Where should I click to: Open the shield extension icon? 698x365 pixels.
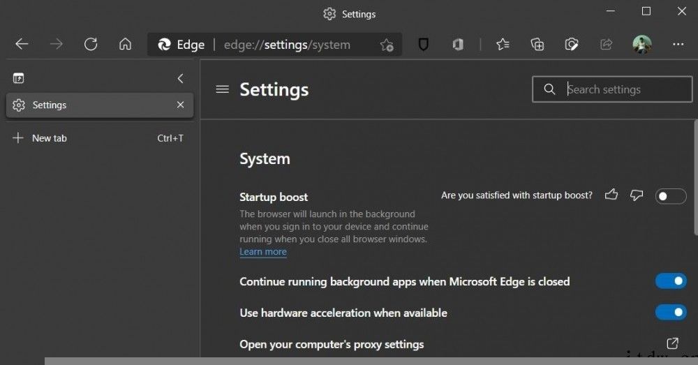pos(424,44)
